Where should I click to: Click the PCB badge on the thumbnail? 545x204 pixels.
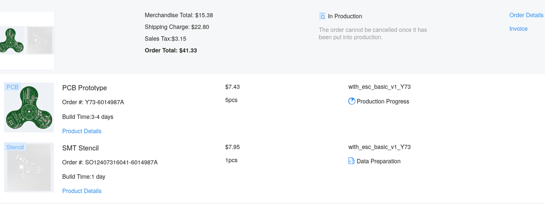pyautogui.click(x=12, y=87)
